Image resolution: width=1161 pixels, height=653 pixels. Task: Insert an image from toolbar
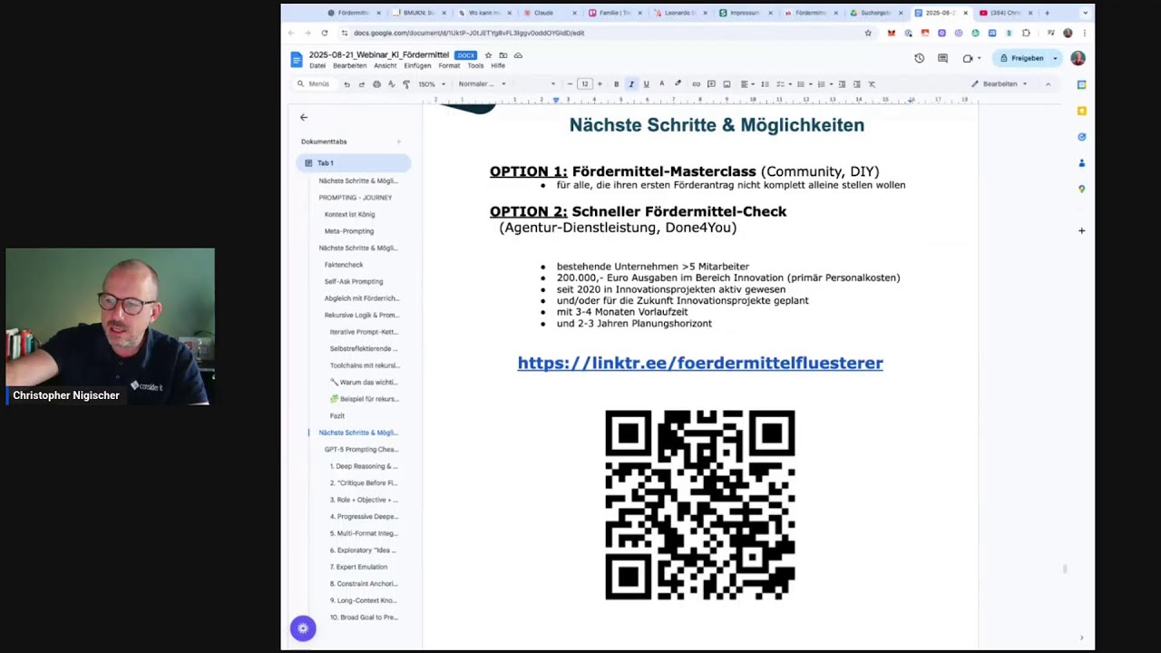click(727, 84)
